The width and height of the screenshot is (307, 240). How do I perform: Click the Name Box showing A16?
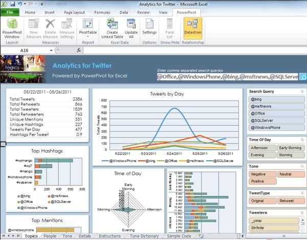pos(24,51)
